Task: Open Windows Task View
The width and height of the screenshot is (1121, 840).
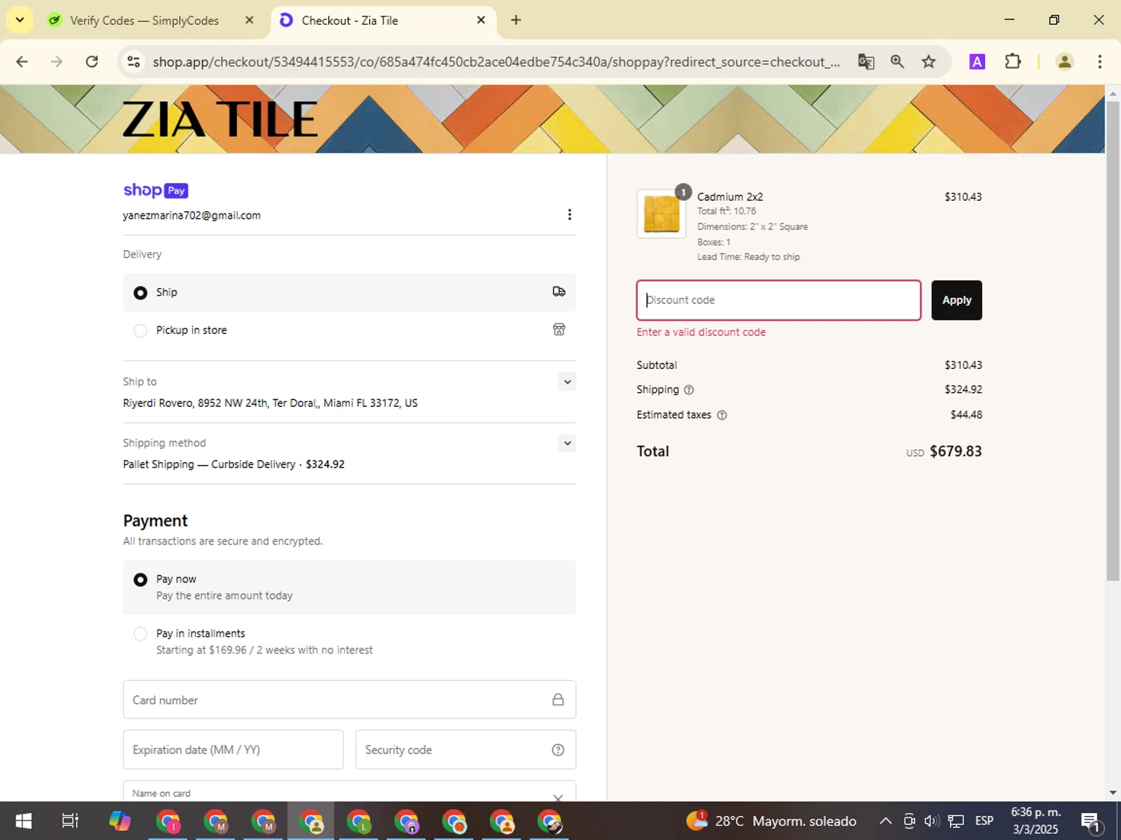Action: (70, 821)
